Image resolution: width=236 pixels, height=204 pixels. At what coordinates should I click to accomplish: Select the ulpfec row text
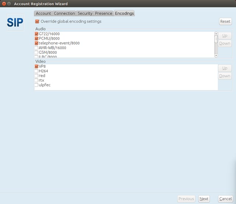(x=45, y=85)
